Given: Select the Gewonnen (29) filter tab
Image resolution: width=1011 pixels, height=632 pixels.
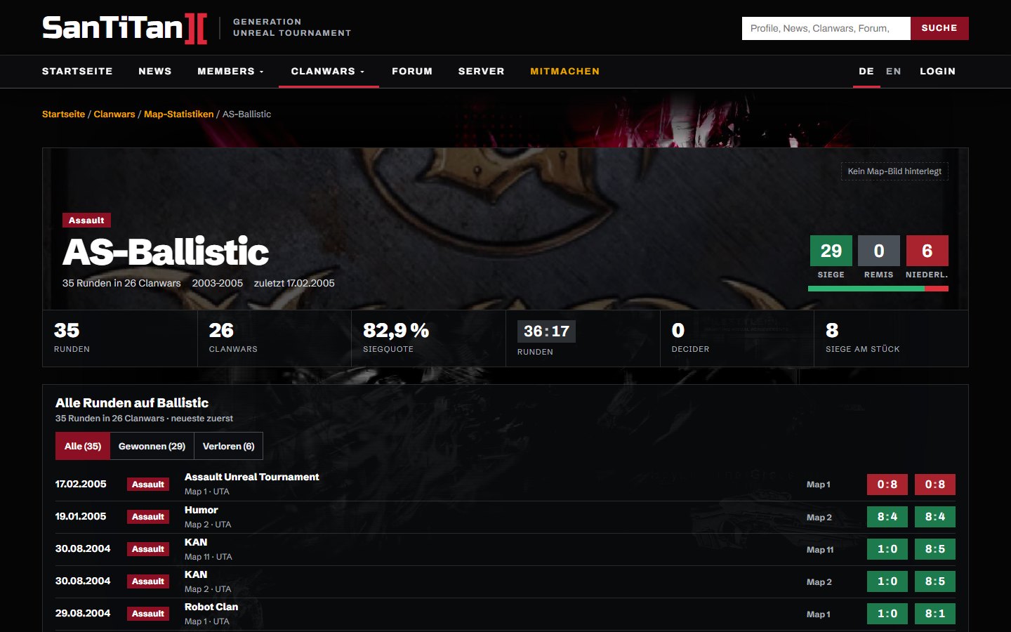Looking at the screenshot, I should point(152,446).
